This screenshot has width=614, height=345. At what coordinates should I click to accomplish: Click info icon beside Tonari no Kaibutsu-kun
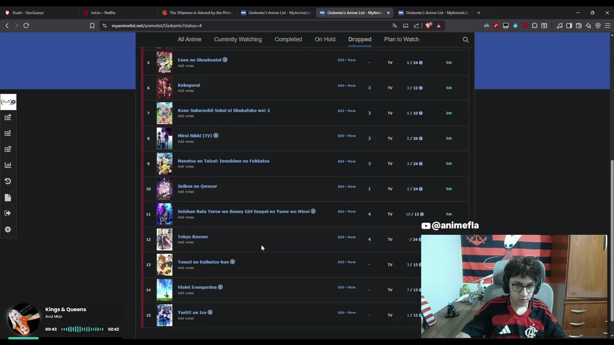[233, 262]
